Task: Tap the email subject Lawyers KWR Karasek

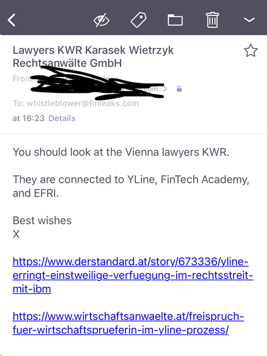Action: [93, 56]
